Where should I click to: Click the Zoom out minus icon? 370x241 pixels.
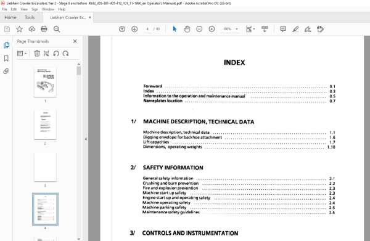(199, 29)
